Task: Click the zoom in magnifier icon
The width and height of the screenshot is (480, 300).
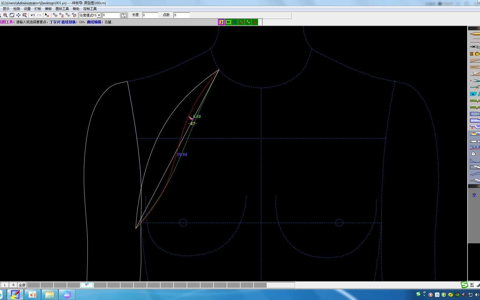Action: (x=5, y=15)
